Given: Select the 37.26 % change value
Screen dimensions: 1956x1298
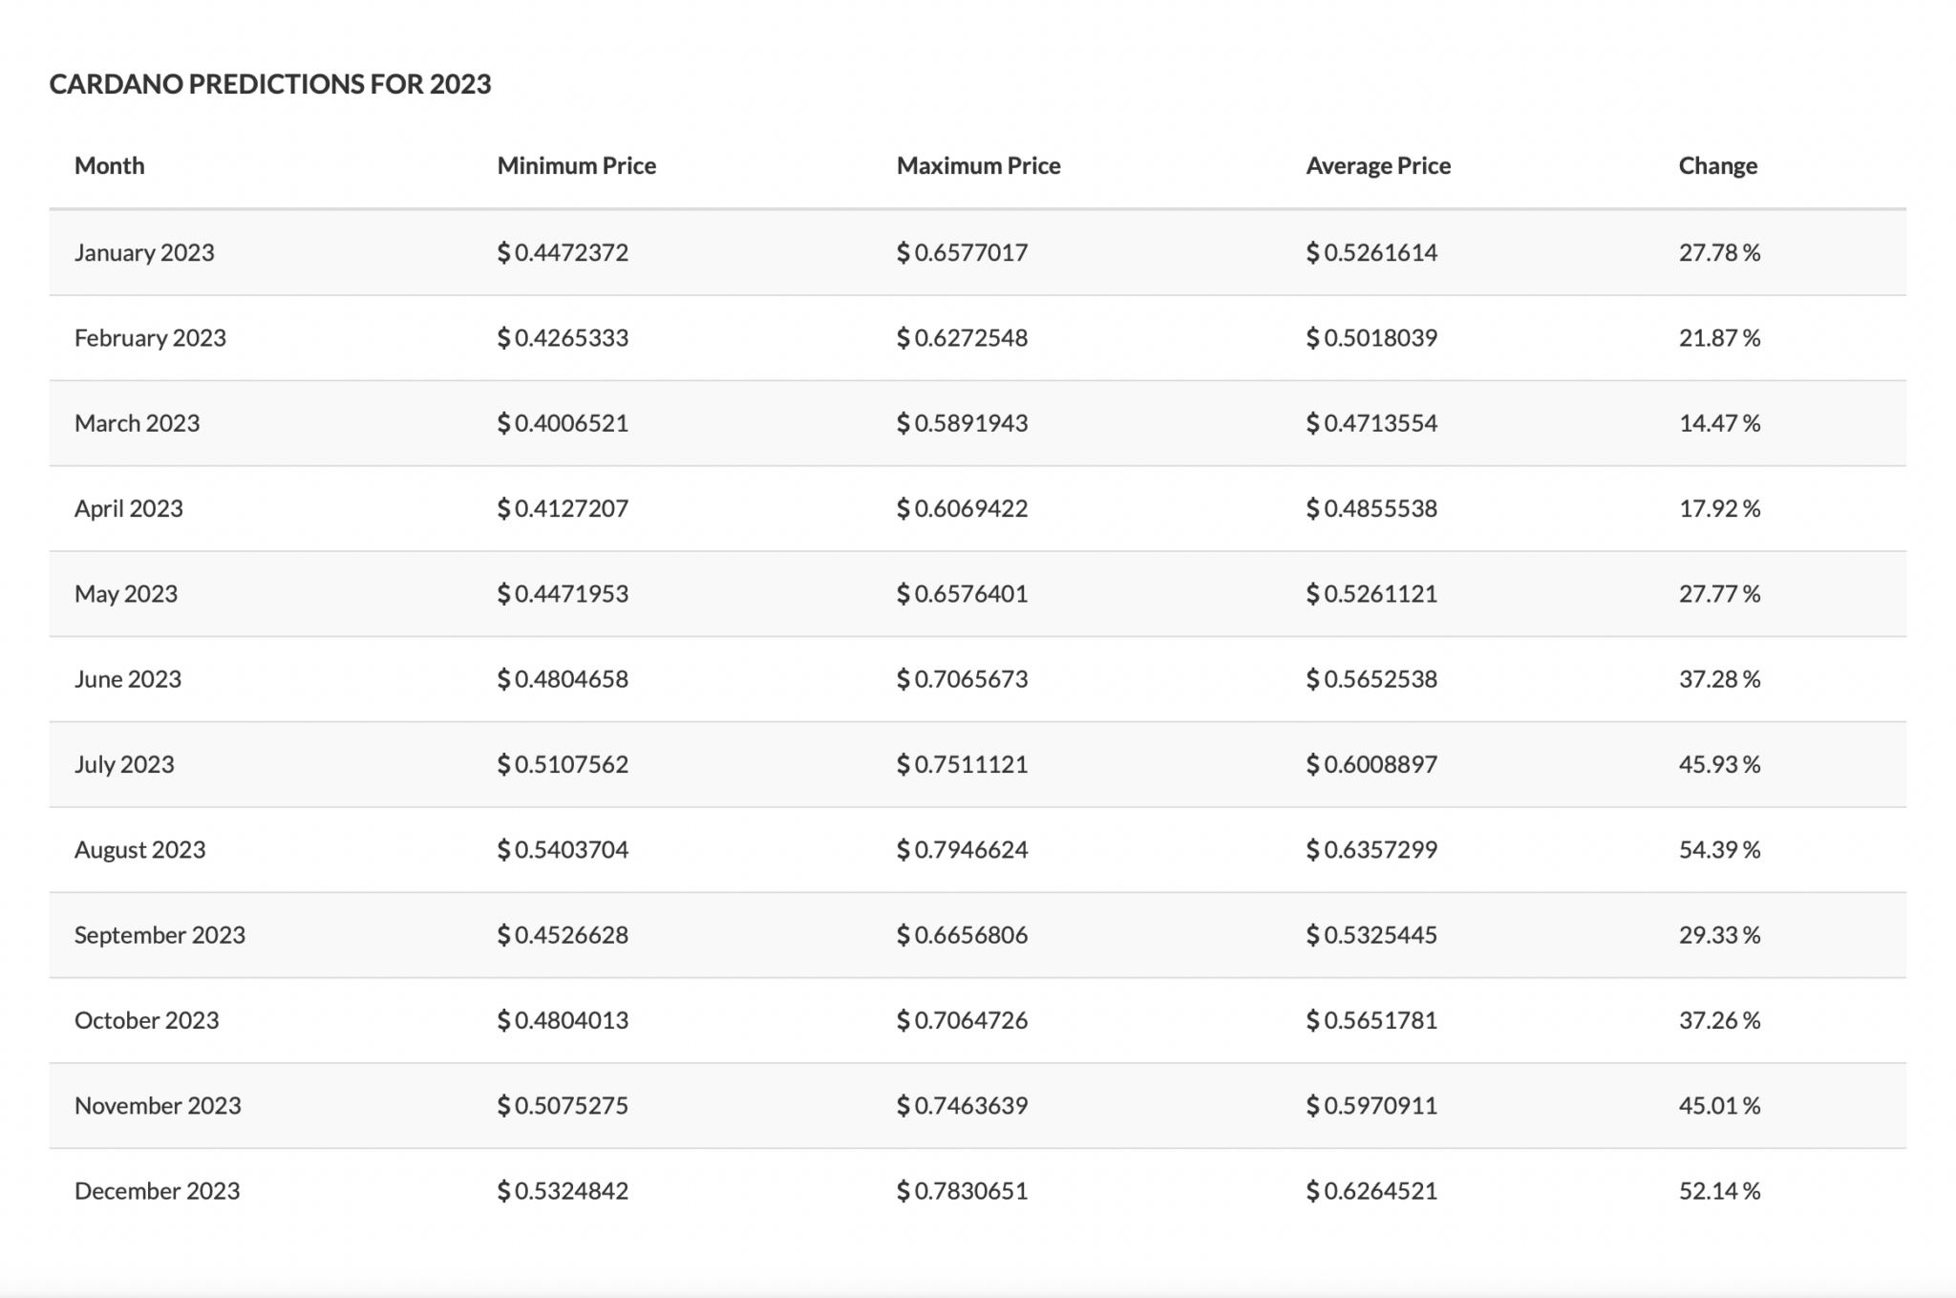Looking at the screenshot, I should pos(1720,1020).
